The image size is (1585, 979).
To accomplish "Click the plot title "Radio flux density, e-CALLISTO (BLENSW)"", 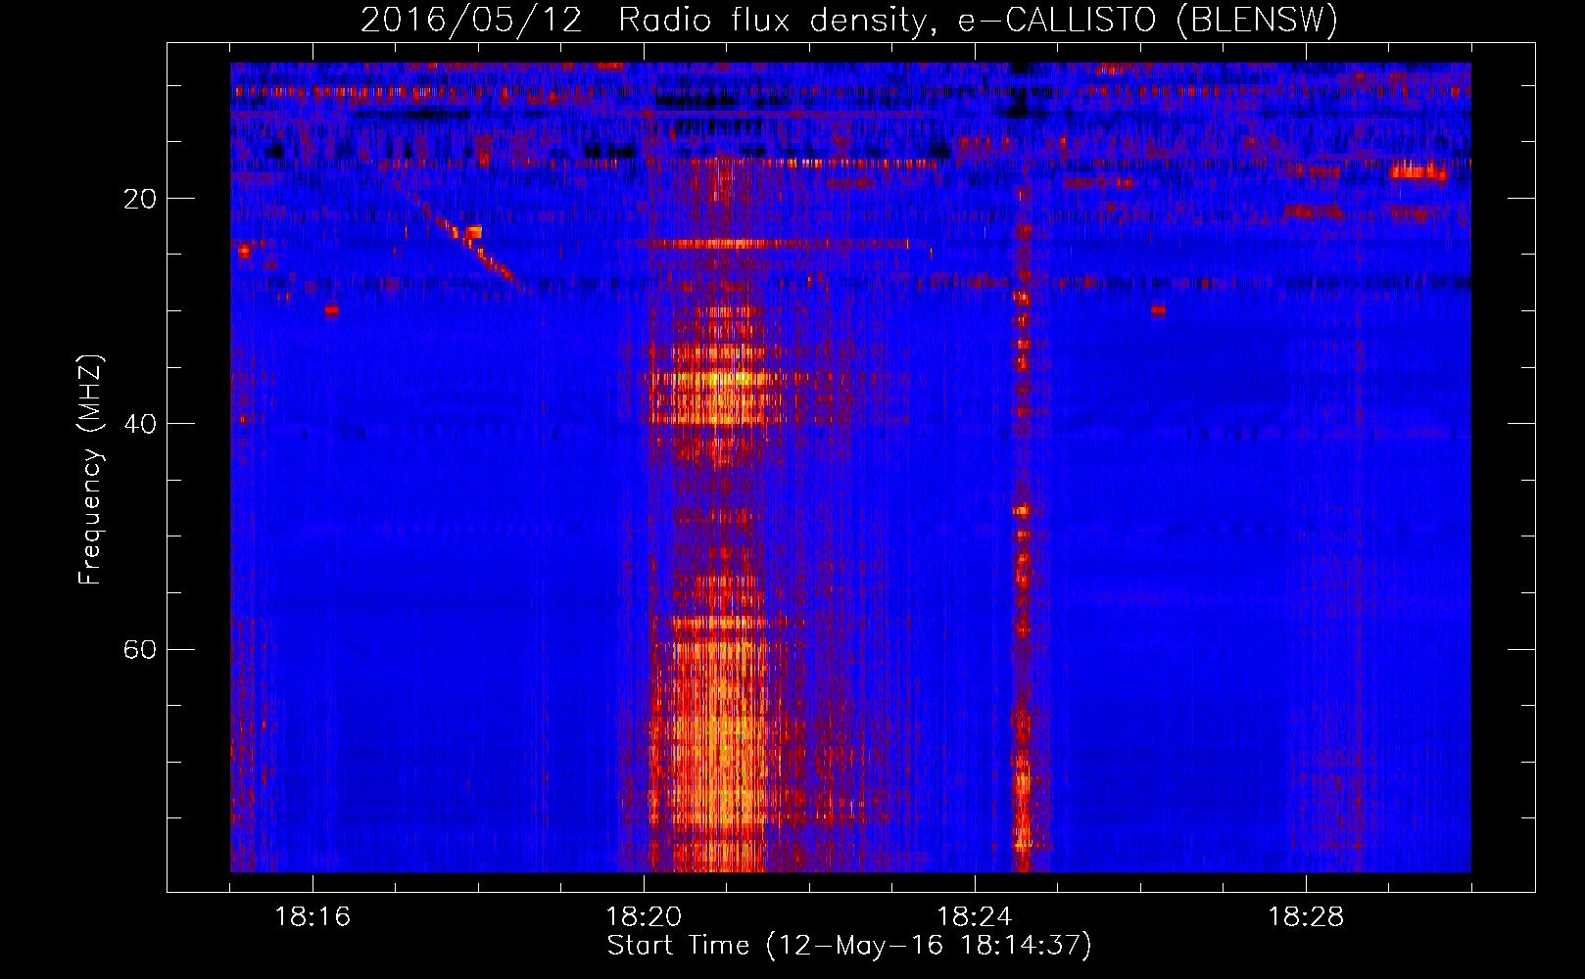I will tap(979, 20).
